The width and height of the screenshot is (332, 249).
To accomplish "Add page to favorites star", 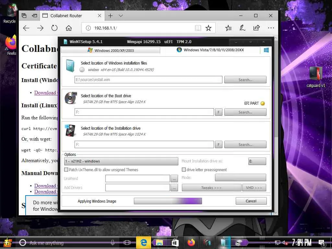I will [x=208, y=28].
